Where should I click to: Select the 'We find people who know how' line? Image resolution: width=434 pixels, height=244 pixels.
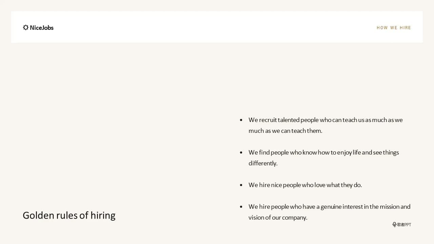coord(324,152)
